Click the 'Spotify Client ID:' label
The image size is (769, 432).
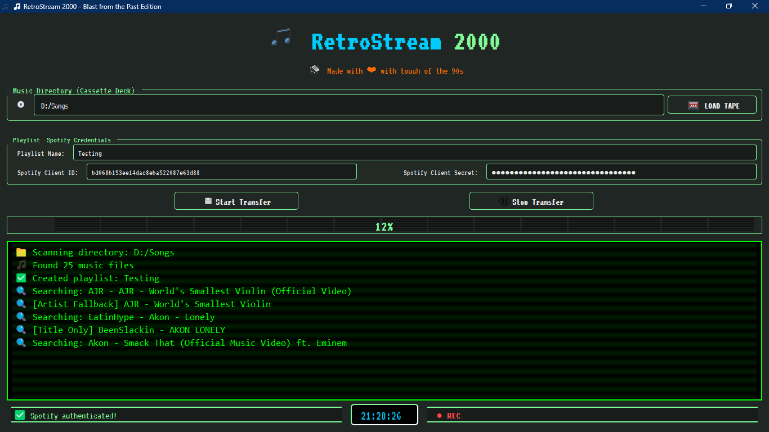47,173
